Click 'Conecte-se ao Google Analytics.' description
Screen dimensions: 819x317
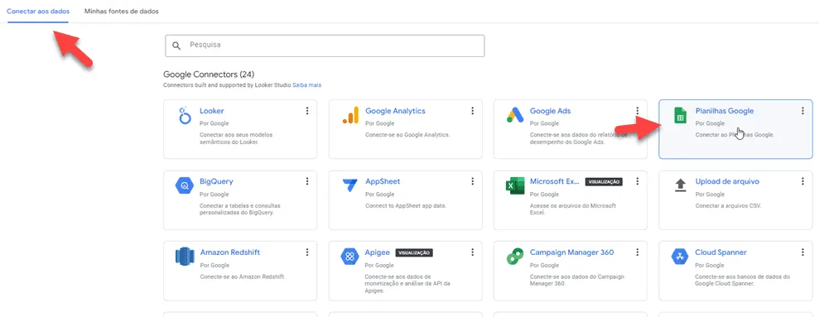(x=407, y=135)
